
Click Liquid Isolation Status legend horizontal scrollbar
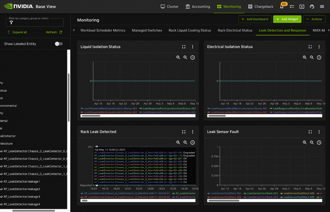(x=91, y=116)
